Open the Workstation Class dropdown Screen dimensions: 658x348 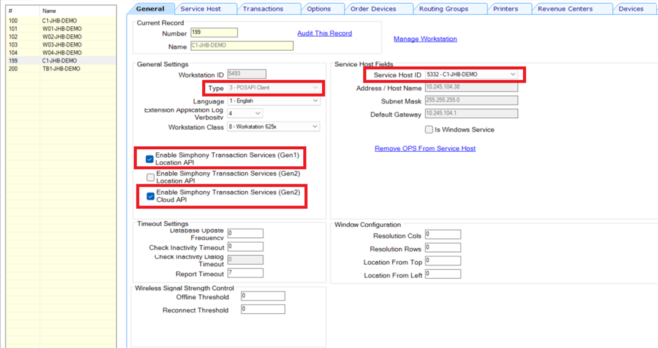[x=315, y=127]
